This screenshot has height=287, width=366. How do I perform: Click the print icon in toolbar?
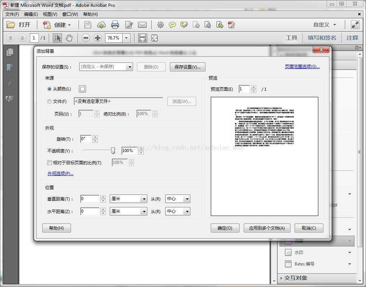(115, 25)
